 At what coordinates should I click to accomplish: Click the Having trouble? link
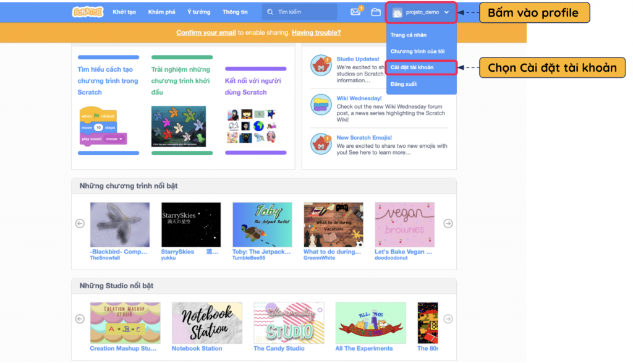pyautogui.click(x=316, y=33)
